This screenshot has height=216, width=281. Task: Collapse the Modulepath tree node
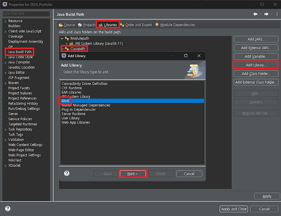(63, 38)
